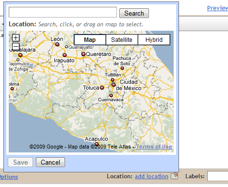Click the Acapulco marker

[x=97, y=144]
